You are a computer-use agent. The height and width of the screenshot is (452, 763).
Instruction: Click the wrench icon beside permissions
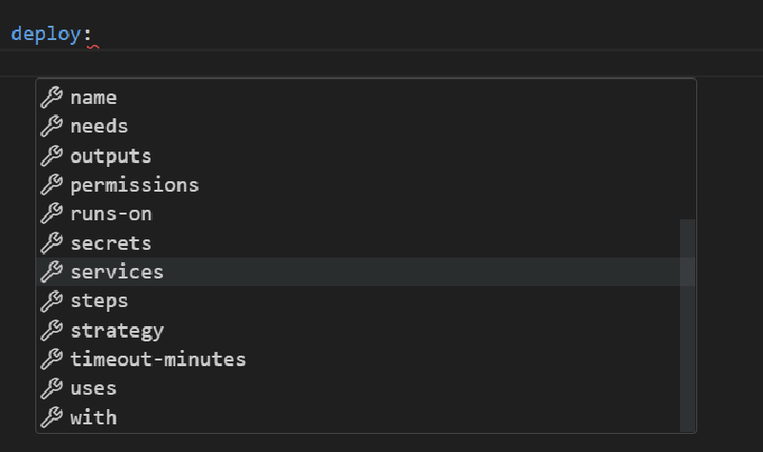(x=52, y=185)
